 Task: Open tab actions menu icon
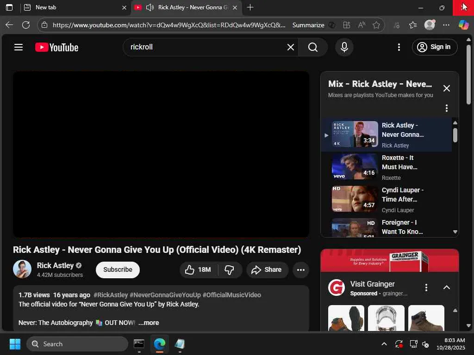tap(9, 7)
